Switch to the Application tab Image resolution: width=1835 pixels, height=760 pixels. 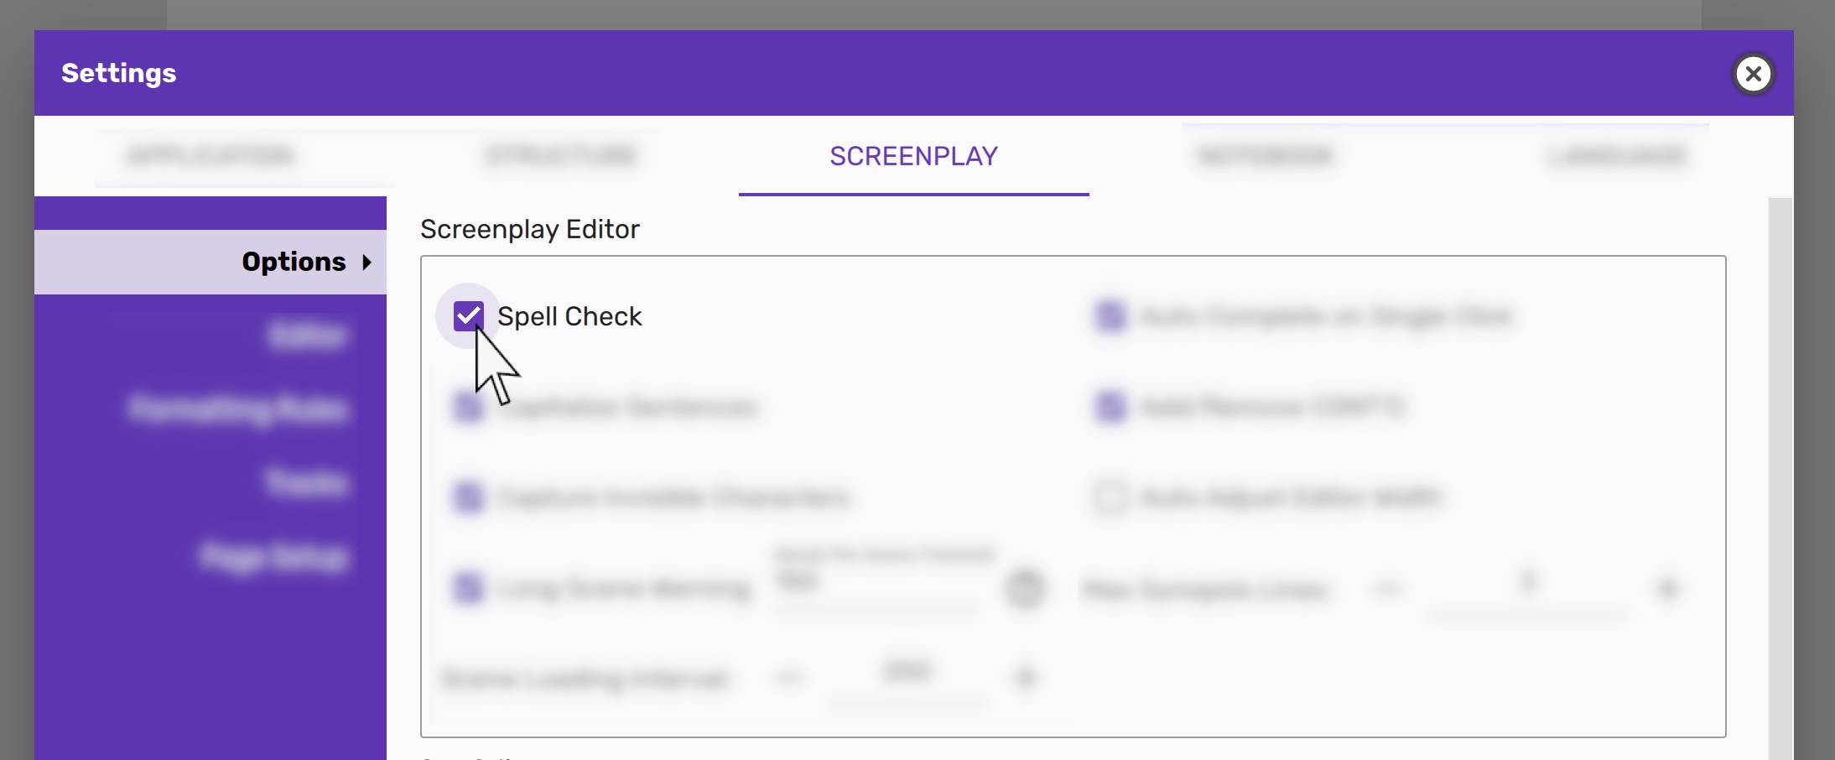210,156
